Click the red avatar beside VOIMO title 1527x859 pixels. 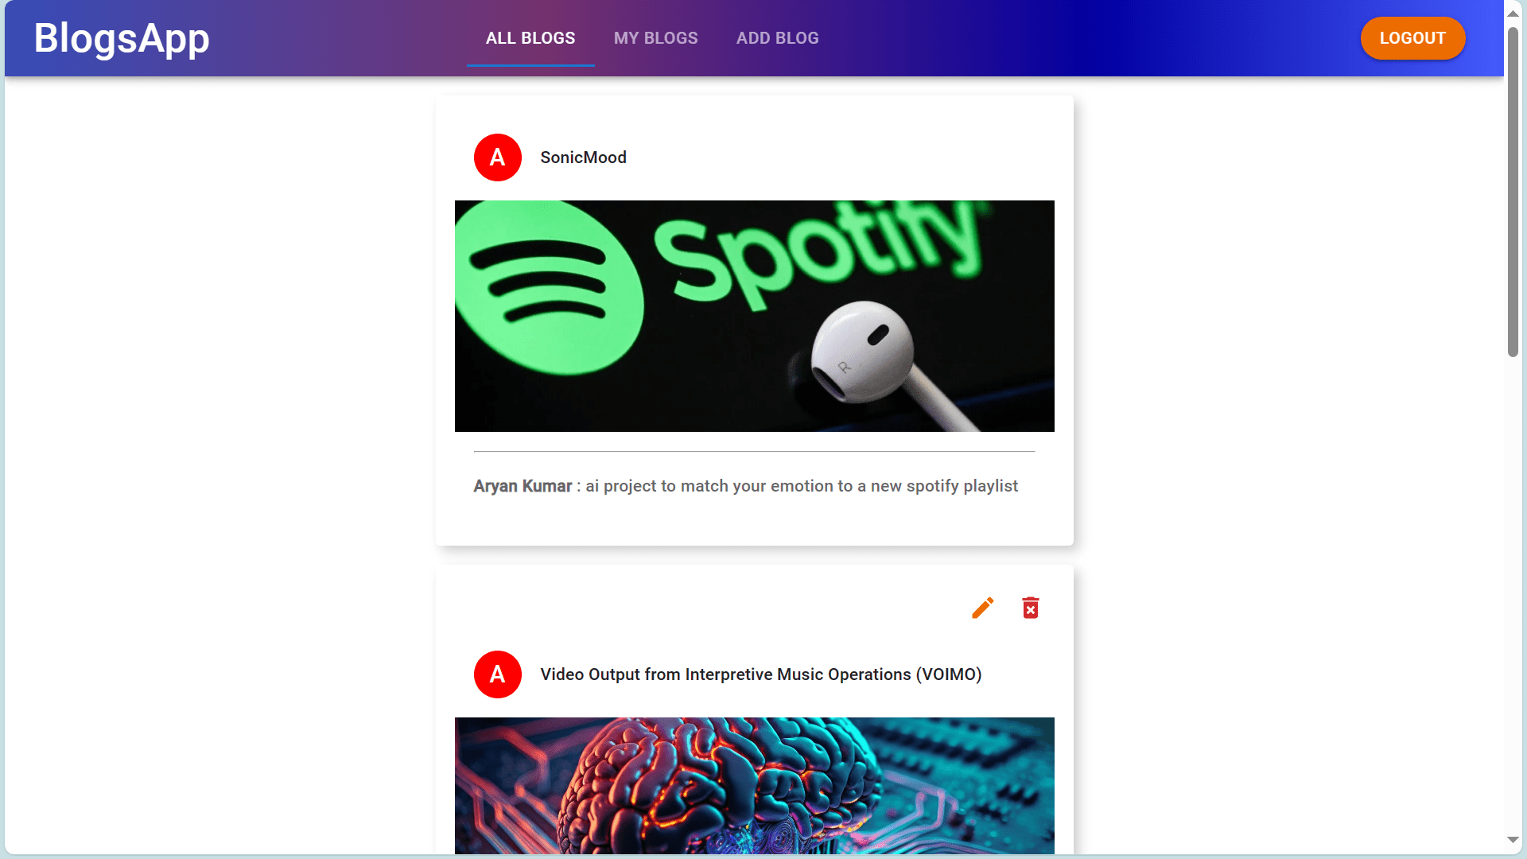pos(498,674)
